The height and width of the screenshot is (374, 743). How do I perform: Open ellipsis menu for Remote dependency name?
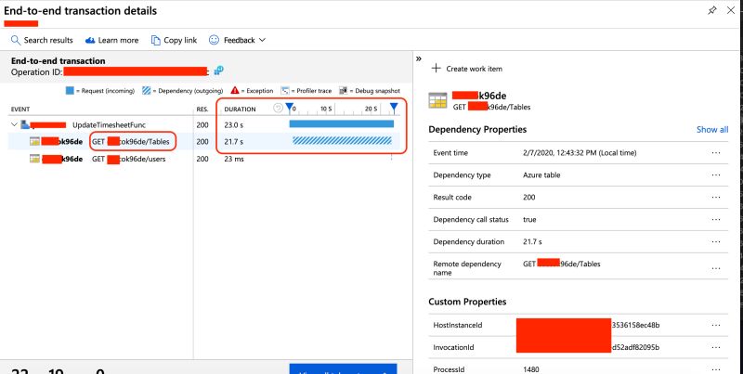point(716,268)
